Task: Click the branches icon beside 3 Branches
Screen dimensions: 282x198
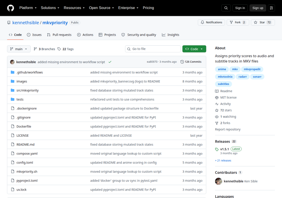Action: click(35, 49)
